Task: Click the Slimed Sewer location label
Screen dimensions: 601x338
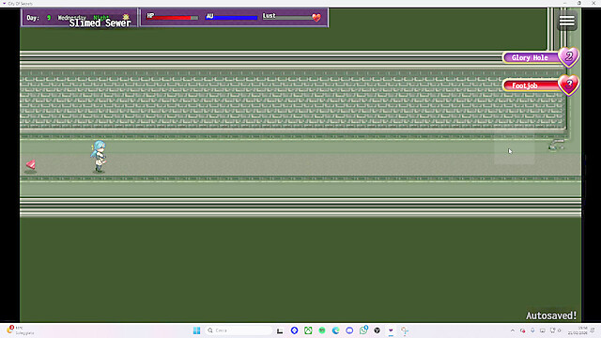Action: pyautogui.click(x=100, y=23)
